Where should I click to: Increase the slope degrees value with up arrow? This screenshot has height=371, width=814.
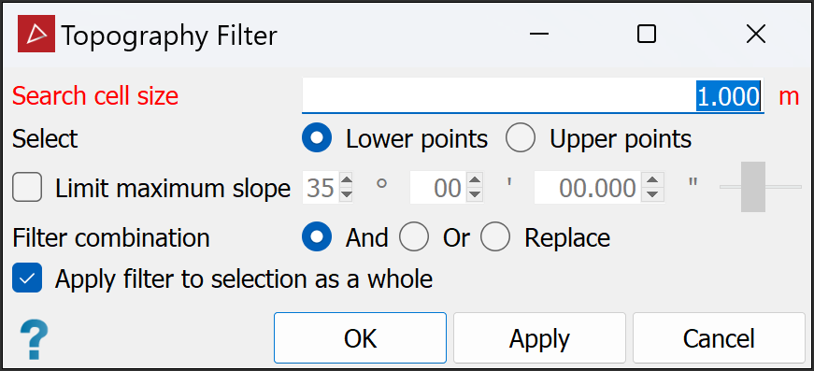point(346,181)
